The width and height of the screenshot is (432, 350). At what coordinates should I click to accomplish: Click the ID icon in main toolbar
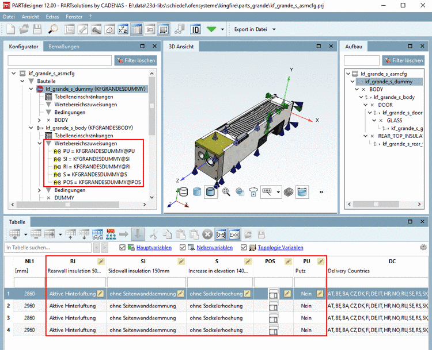click(x=195, y=29)
